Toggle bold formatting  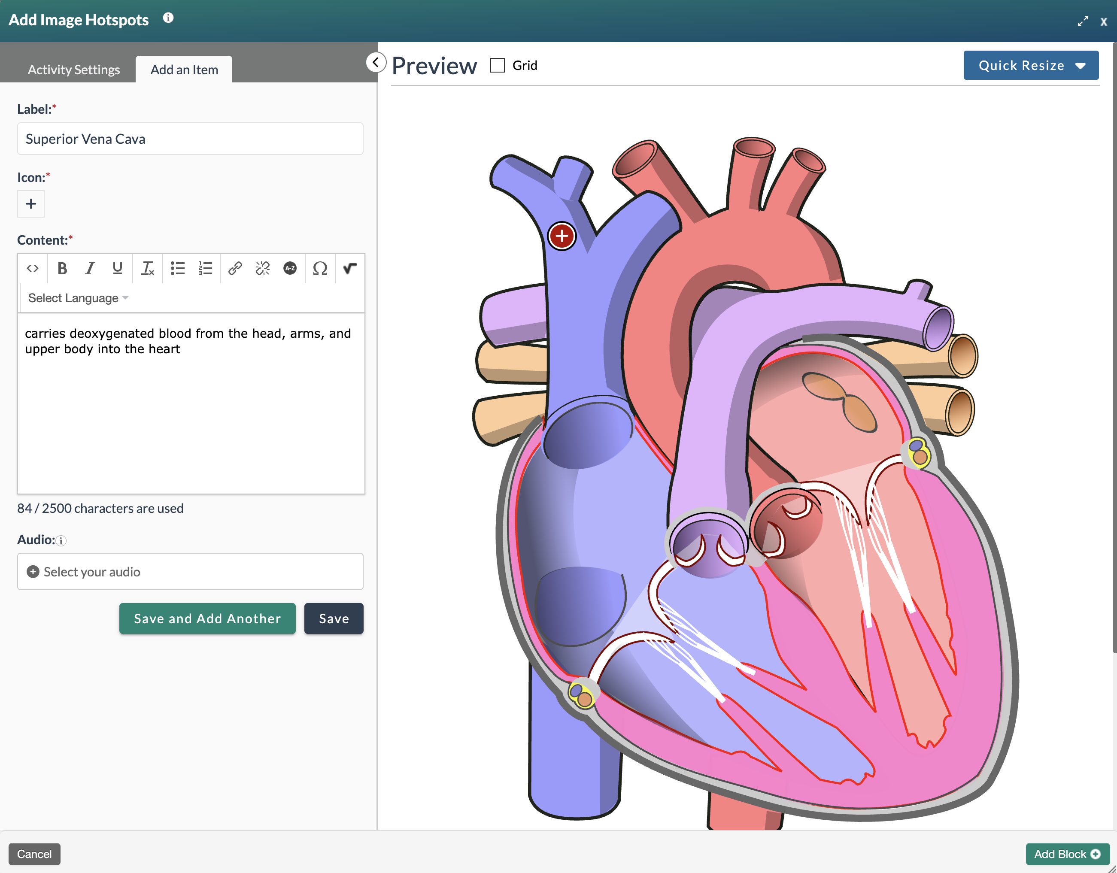tap(62, 268)
